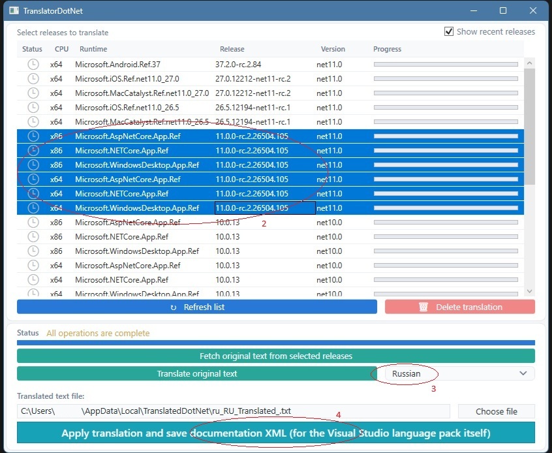The image size is (552, 453).
Task: Select the release cell 37.2.0-rc.2.84
Action: point(238,65)
